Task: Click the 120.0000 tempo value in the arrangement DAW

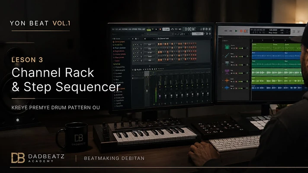Action: pyautogui.click(x=273, y=30)
